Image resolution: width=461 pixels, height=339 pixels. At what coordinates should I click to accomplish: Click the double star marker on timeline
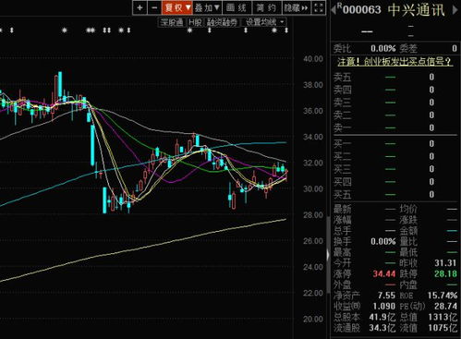pos(91,30)
